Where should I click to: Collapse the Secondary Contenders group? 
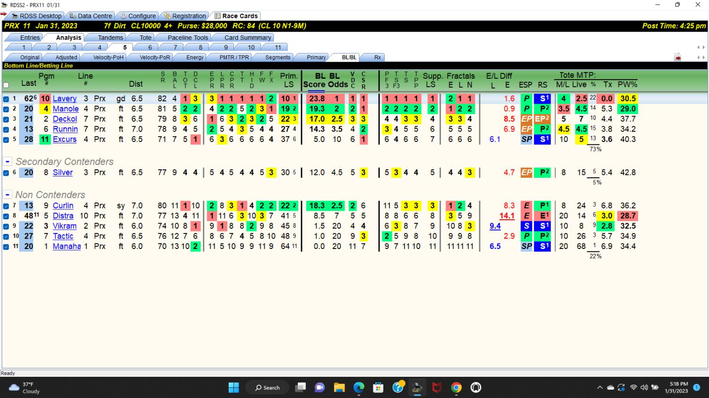[8, 161]
